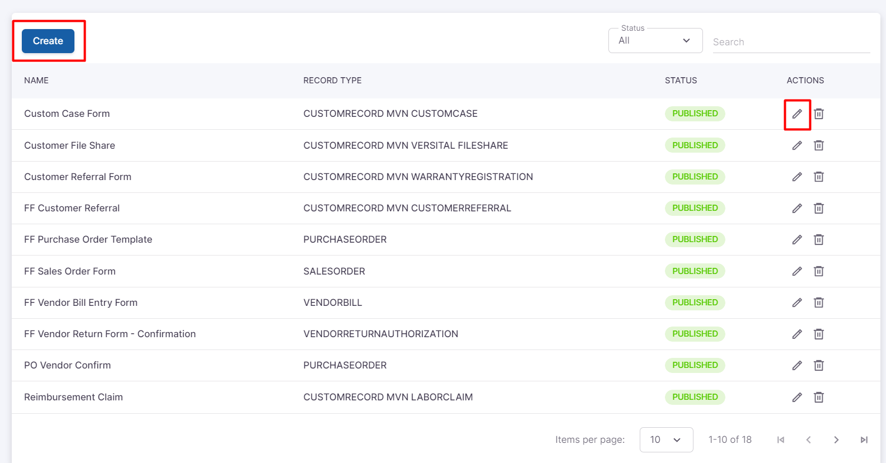Sort by the RECORD TYPE column header

click(332, 81)
